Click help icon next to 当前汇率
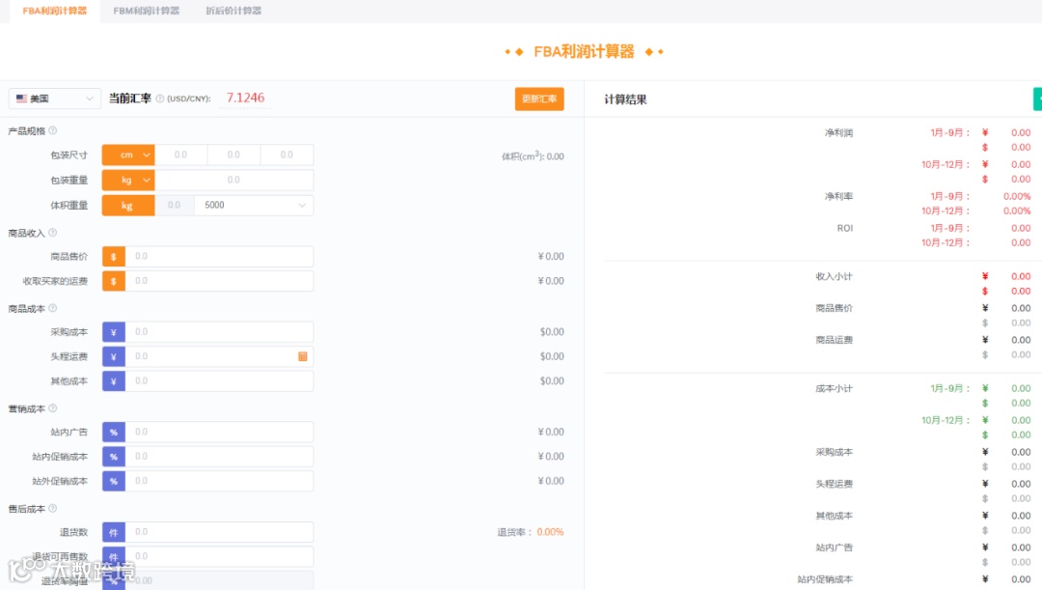The image size is (1042, 590). pos(159,98)
